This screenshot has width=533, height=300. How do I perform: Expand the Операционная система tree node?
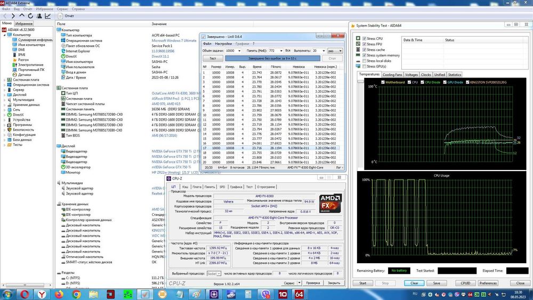coord(5,85)
